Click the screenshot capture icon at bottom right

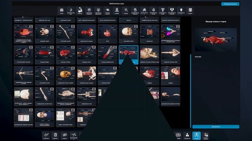click(206, 136)
